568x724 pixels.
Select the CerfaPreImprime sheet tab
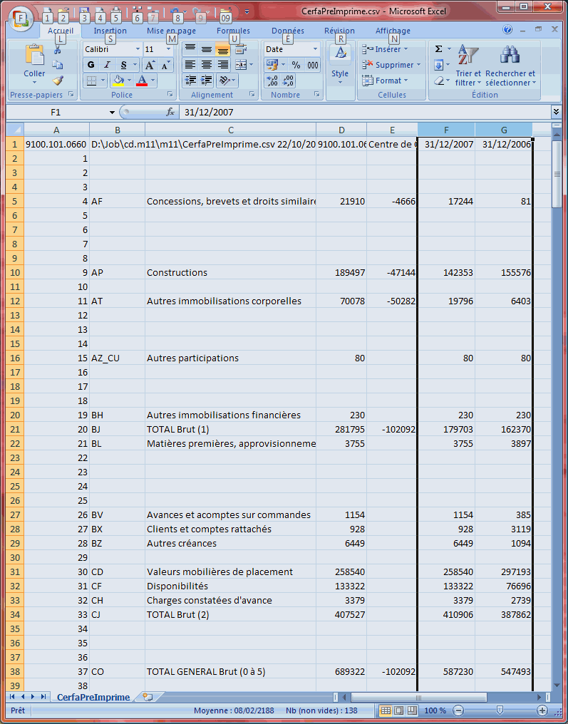coord(93,697)
